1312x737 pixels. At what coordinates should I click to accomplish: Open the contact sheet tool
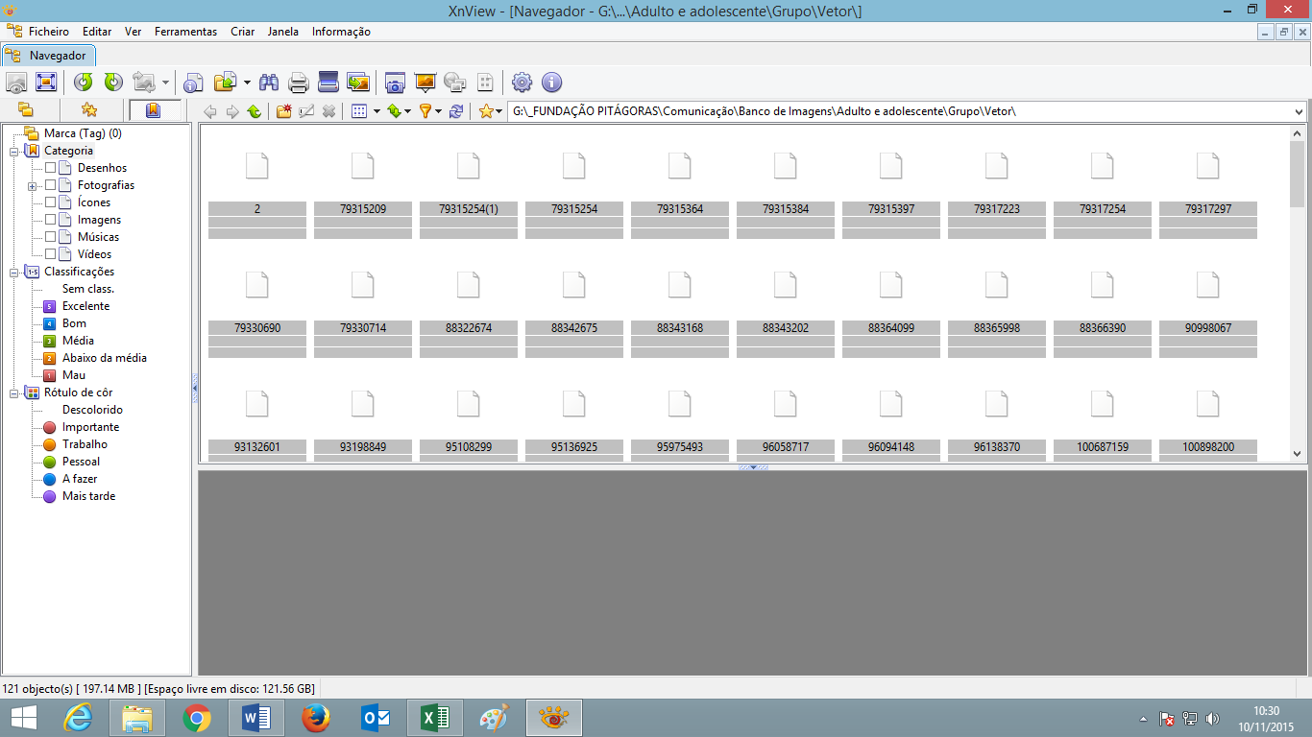485,83
